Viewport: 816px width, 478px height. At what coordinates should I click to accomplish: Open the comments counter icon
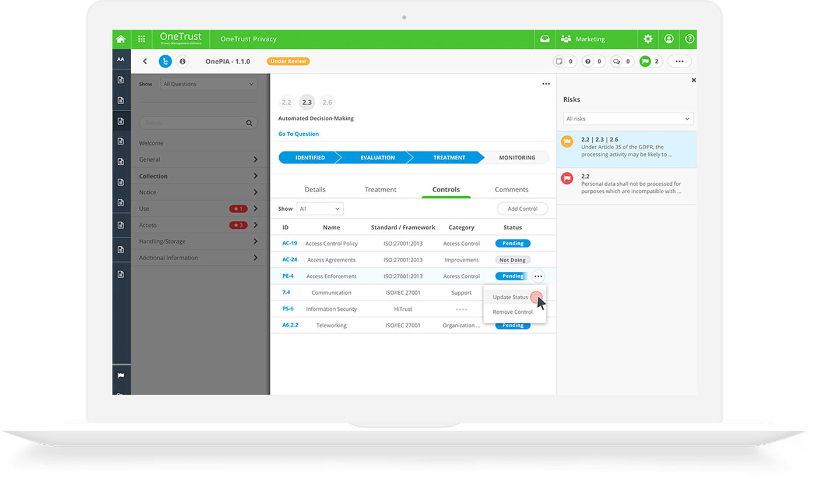coord(622,61)
